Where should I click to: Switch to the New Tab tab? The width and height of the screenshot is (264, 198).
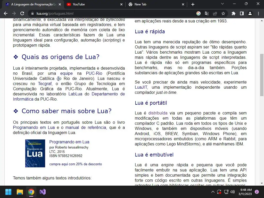click(x=156, y=4)
